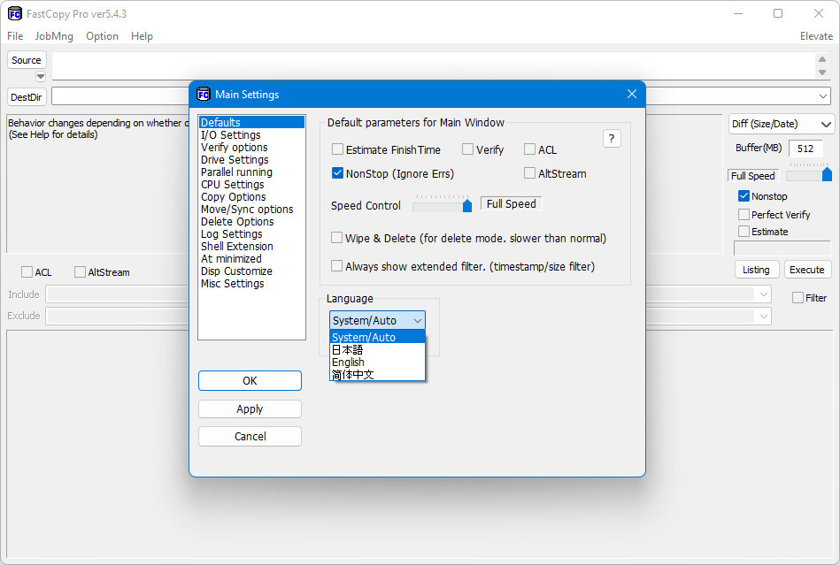The width and height of the screenshot is (840, 565).
Task: Click OK in Main Settings
Action: [250, 380]
